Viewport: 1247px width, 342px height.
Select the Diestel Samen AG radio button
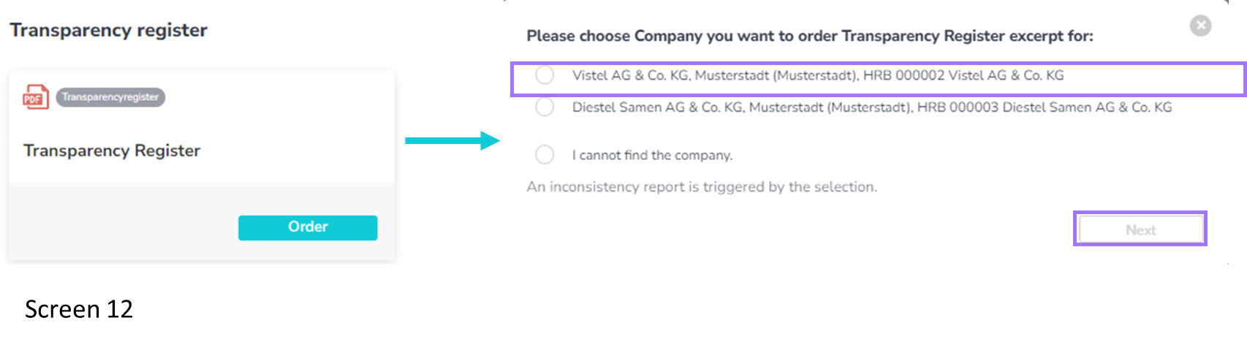[545, 107]
